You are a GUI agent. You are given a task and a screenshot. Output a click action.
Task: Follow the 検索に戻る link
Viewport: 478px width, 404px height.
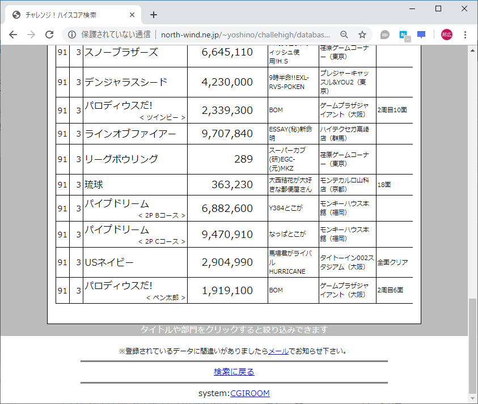coord(233,371)
